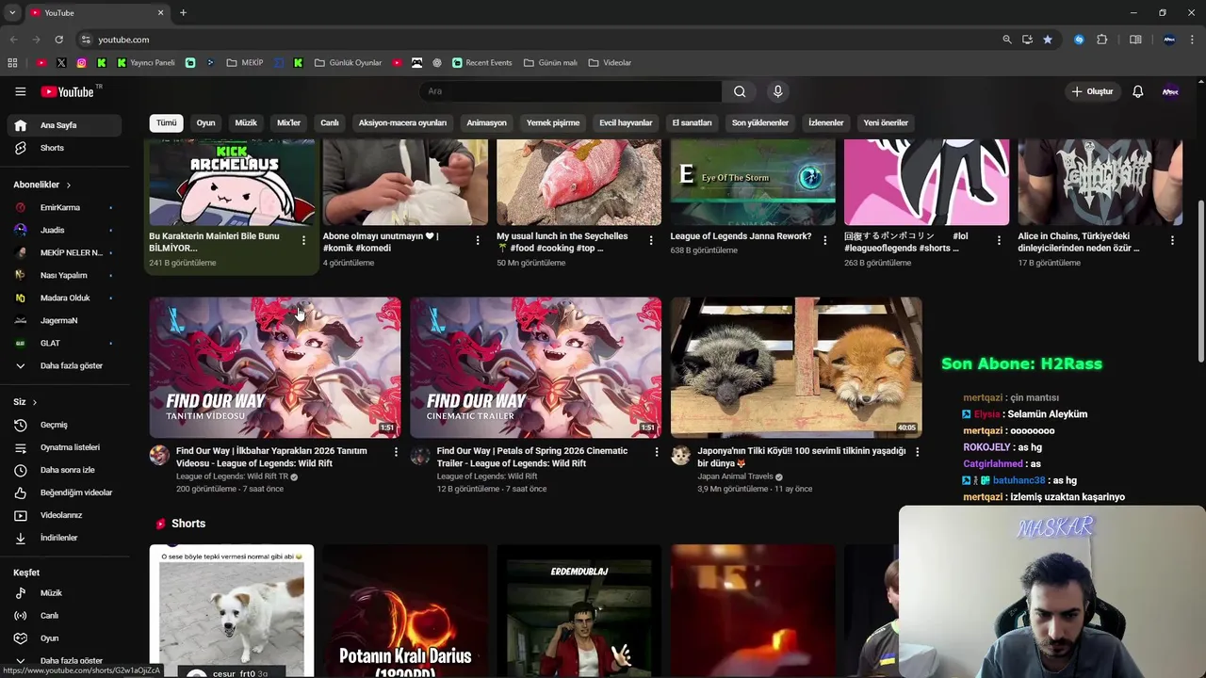
Task: Open options for Alice in Chains video
Action: point(1172,240)
